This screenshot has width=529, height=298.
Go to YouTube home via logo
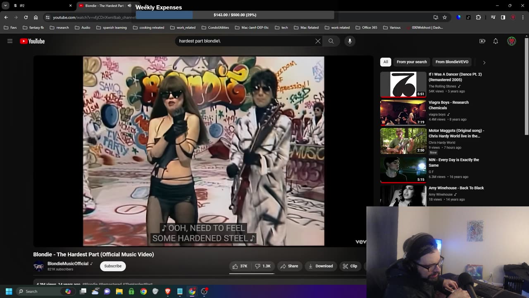click(x=32, y=41)
